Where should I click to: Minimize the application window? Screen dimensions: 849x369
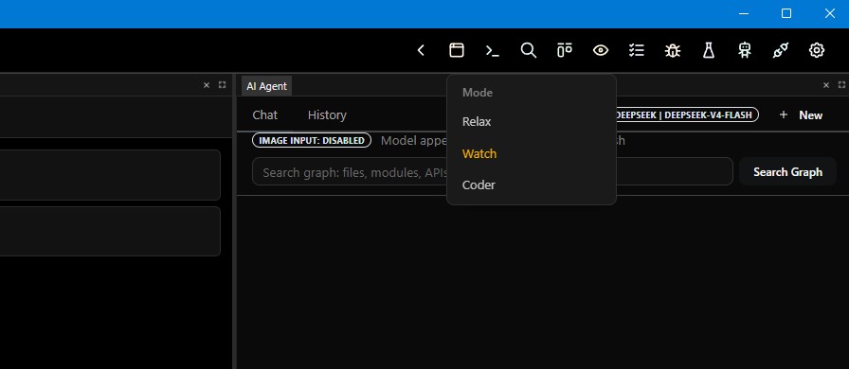coord(744,14)
